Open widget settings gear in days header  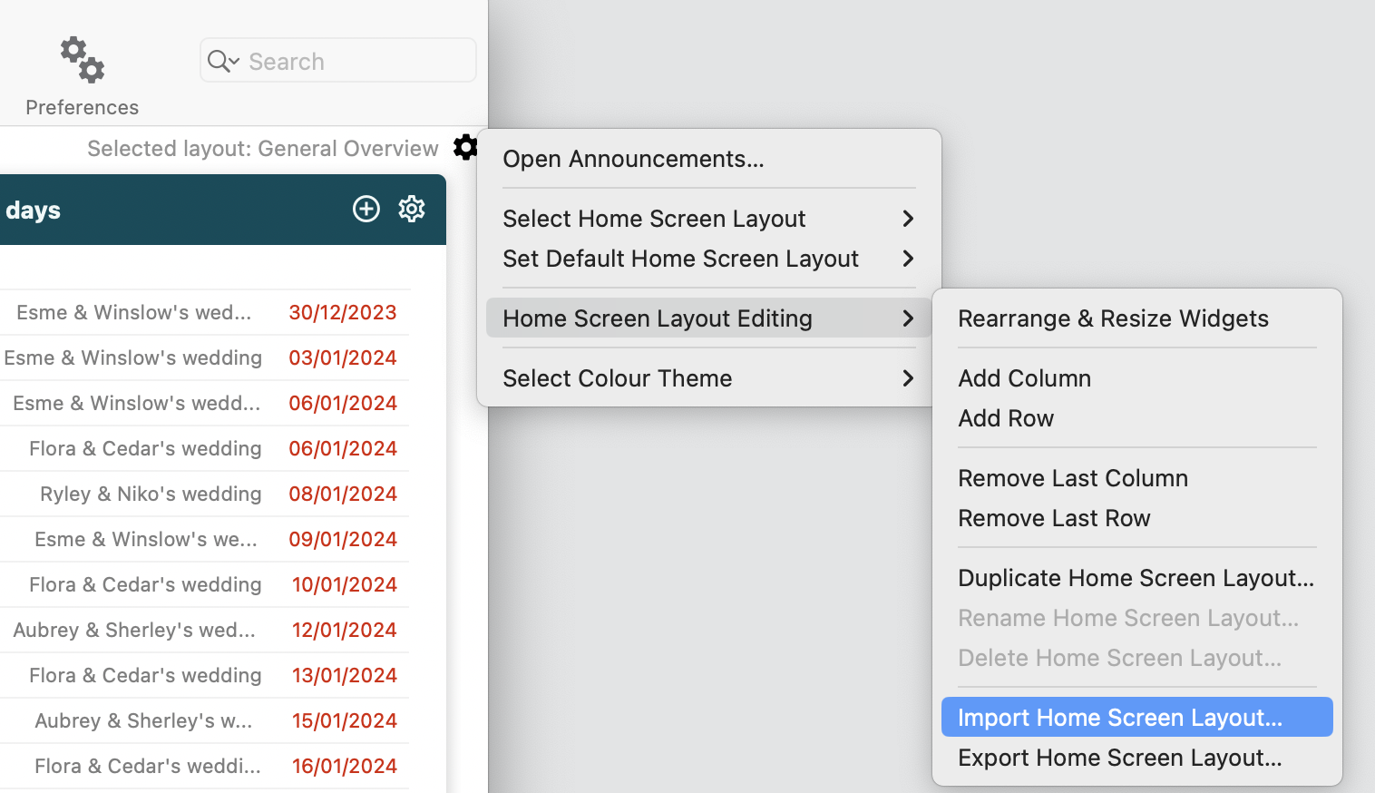(x=412, y=209)
